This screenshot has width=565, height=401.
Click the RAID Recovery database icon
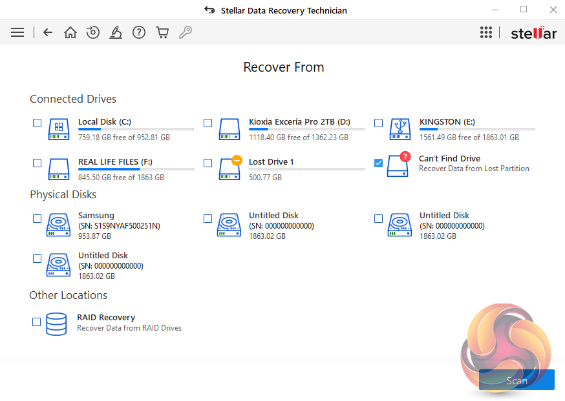coord(56,324)
